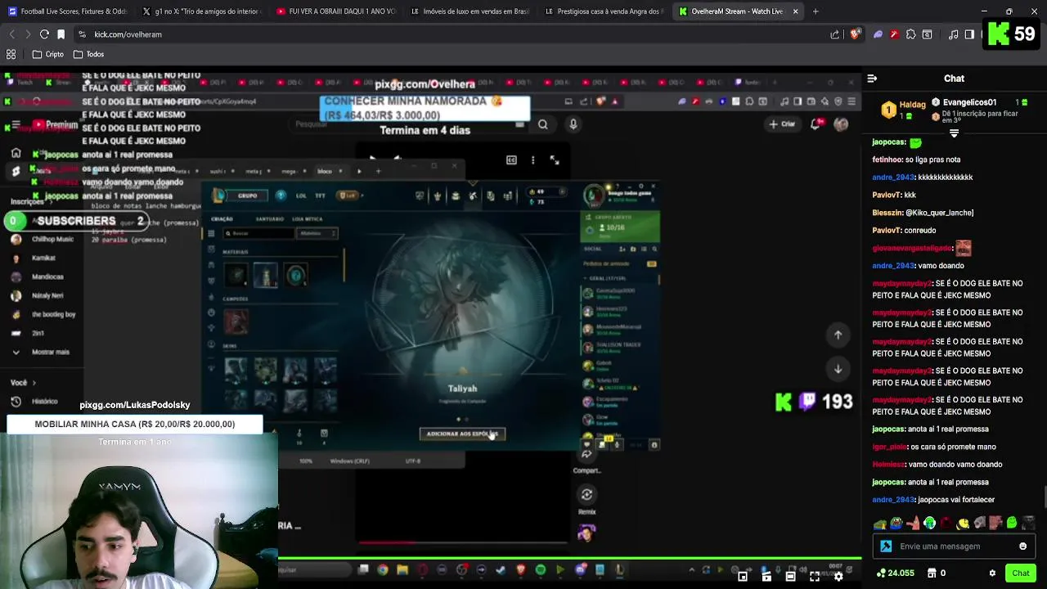Click the chat identity hammer badge icon
This screenshot has height=589, width=1047.
[886, 546]
